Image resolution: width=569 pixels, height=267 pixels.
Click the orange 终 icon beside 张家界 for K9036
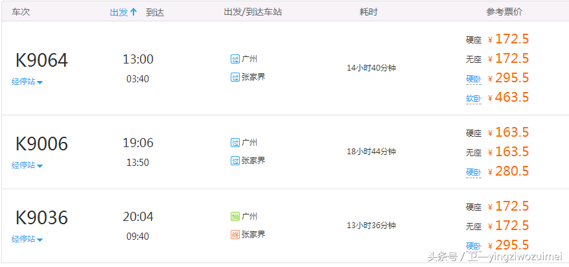click(x=235, y=235)
